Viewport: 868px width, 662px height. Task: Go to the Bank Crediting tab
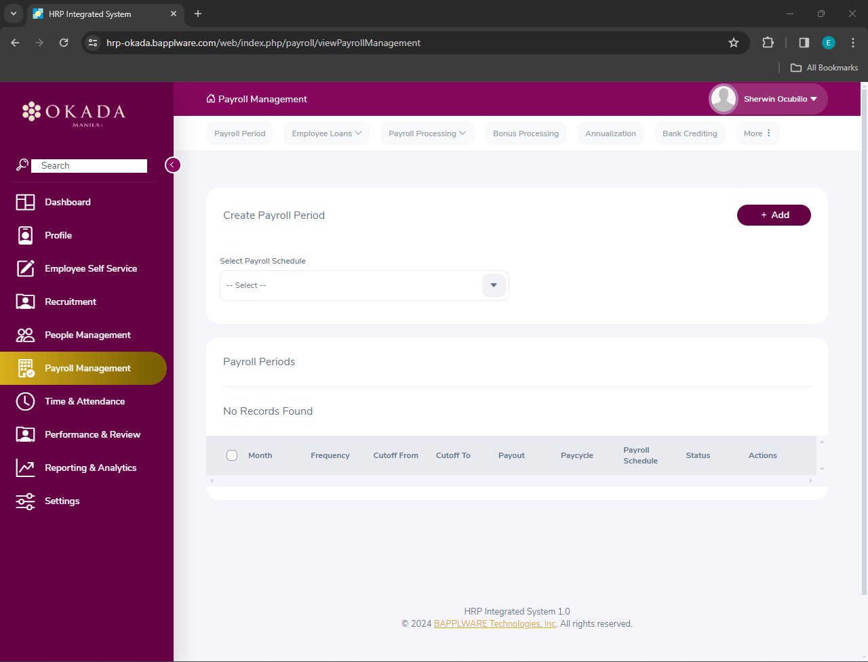point(689,133)
